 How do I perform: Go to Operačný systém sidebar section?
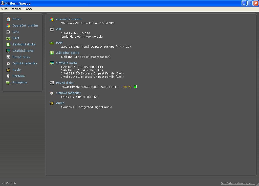(x=25, y=25)
